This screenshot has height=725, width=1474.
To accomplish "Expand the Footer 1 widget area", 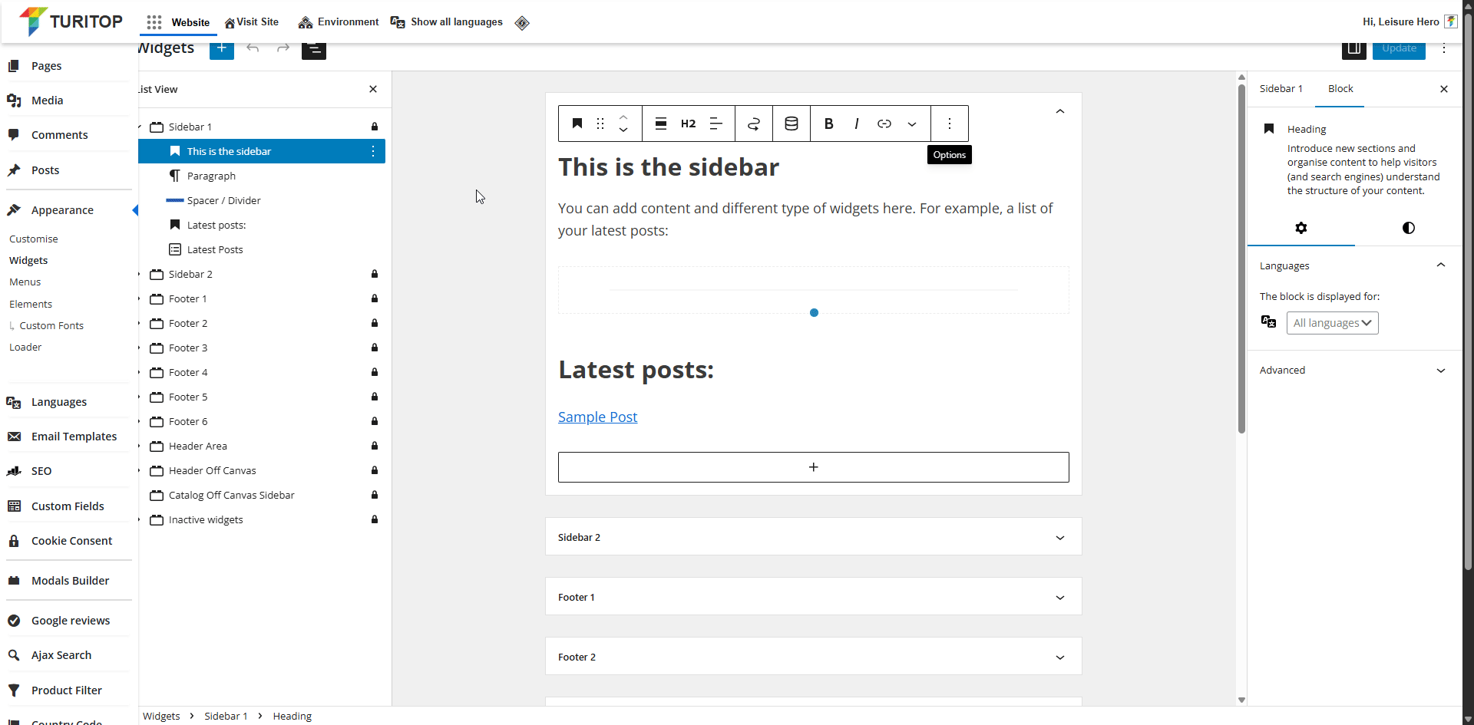I will (x=813, y=597).
